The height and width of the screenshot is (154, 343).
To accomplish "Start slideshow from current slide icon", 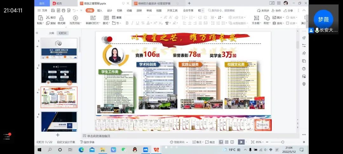I will click(x=75, y=18).
